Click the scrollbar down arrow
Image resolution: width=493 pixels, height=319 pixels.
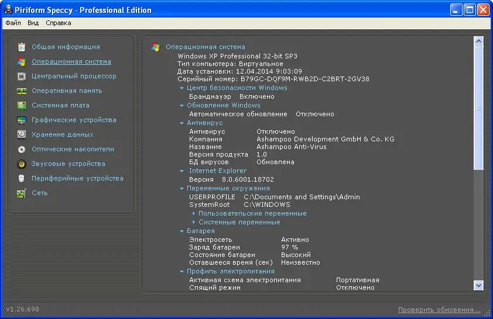point(478,286)
